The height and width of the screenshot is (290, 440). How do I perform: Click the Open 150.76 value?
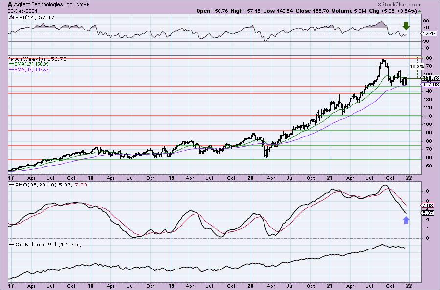(212, 11)
